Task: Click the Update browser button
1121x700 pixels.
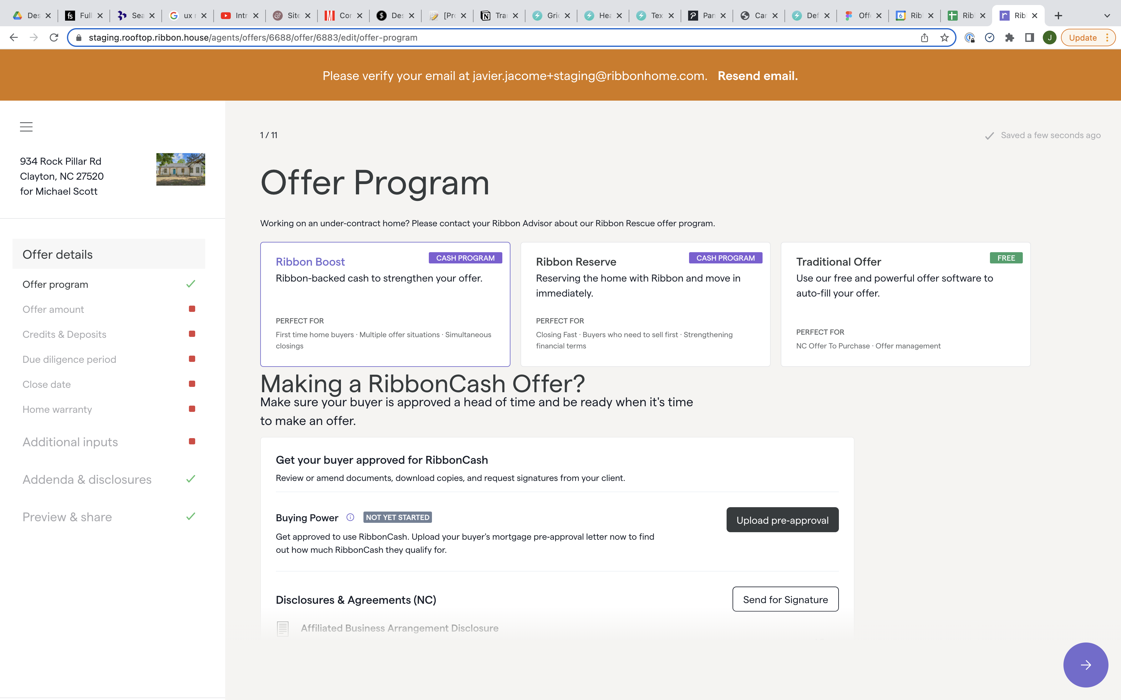Action: 1088,37
